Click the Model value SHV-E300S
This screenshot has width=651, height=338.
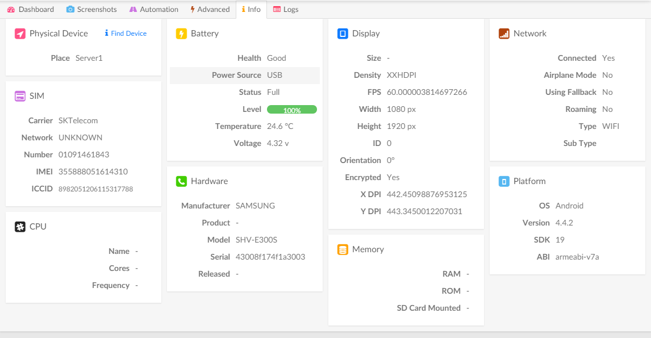pyautogui.click(x=257, y=240)
